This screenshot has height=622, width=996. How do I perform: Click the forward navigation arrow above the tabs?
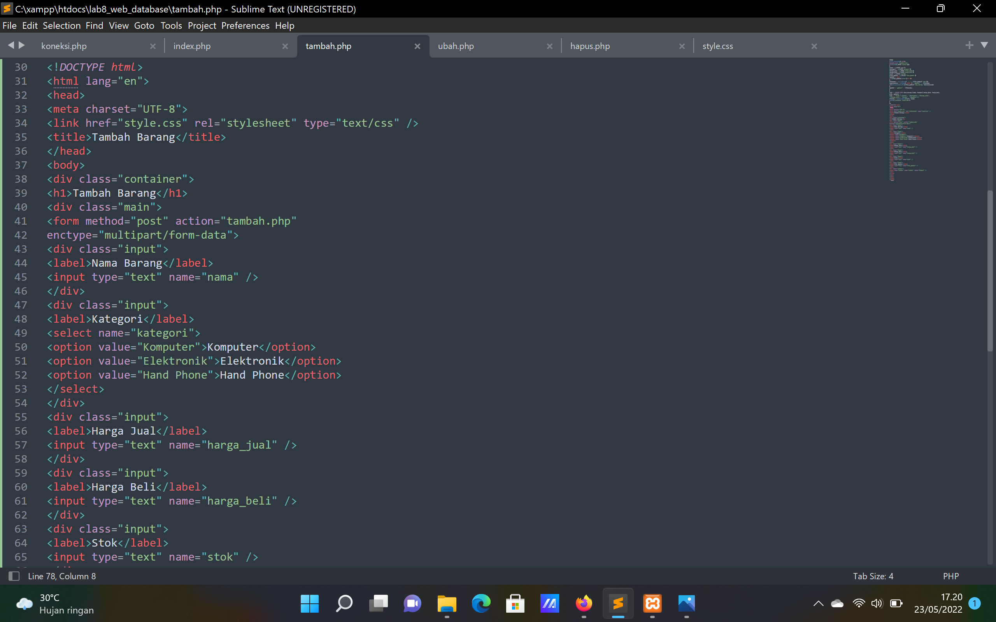click(21, 45)
